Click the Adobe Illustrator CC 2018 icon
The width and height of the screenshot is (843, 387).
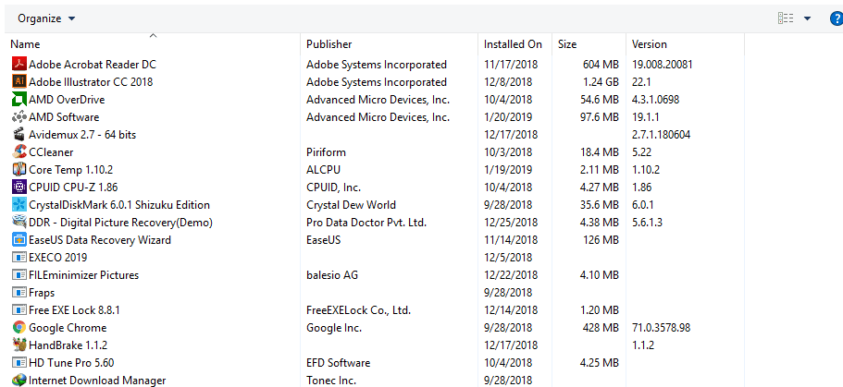tap(19, 82)
